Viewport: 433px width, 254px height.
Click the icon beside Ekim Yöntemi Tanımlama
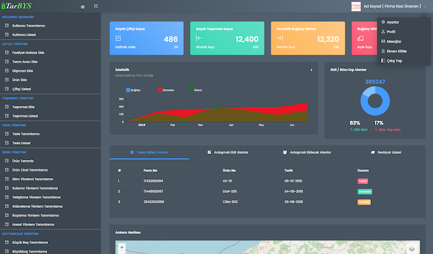(x=7, y=179)
